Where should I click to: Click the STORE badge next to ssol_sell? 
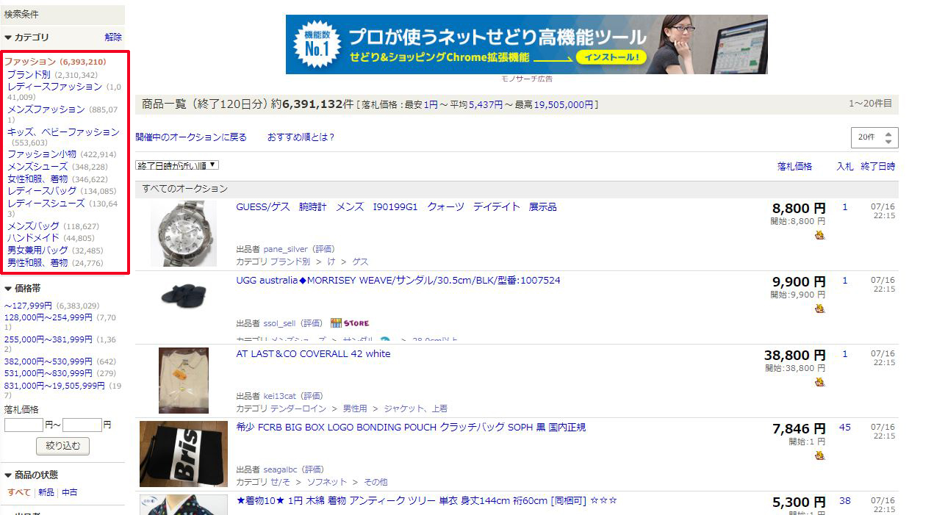coord(350,323)
